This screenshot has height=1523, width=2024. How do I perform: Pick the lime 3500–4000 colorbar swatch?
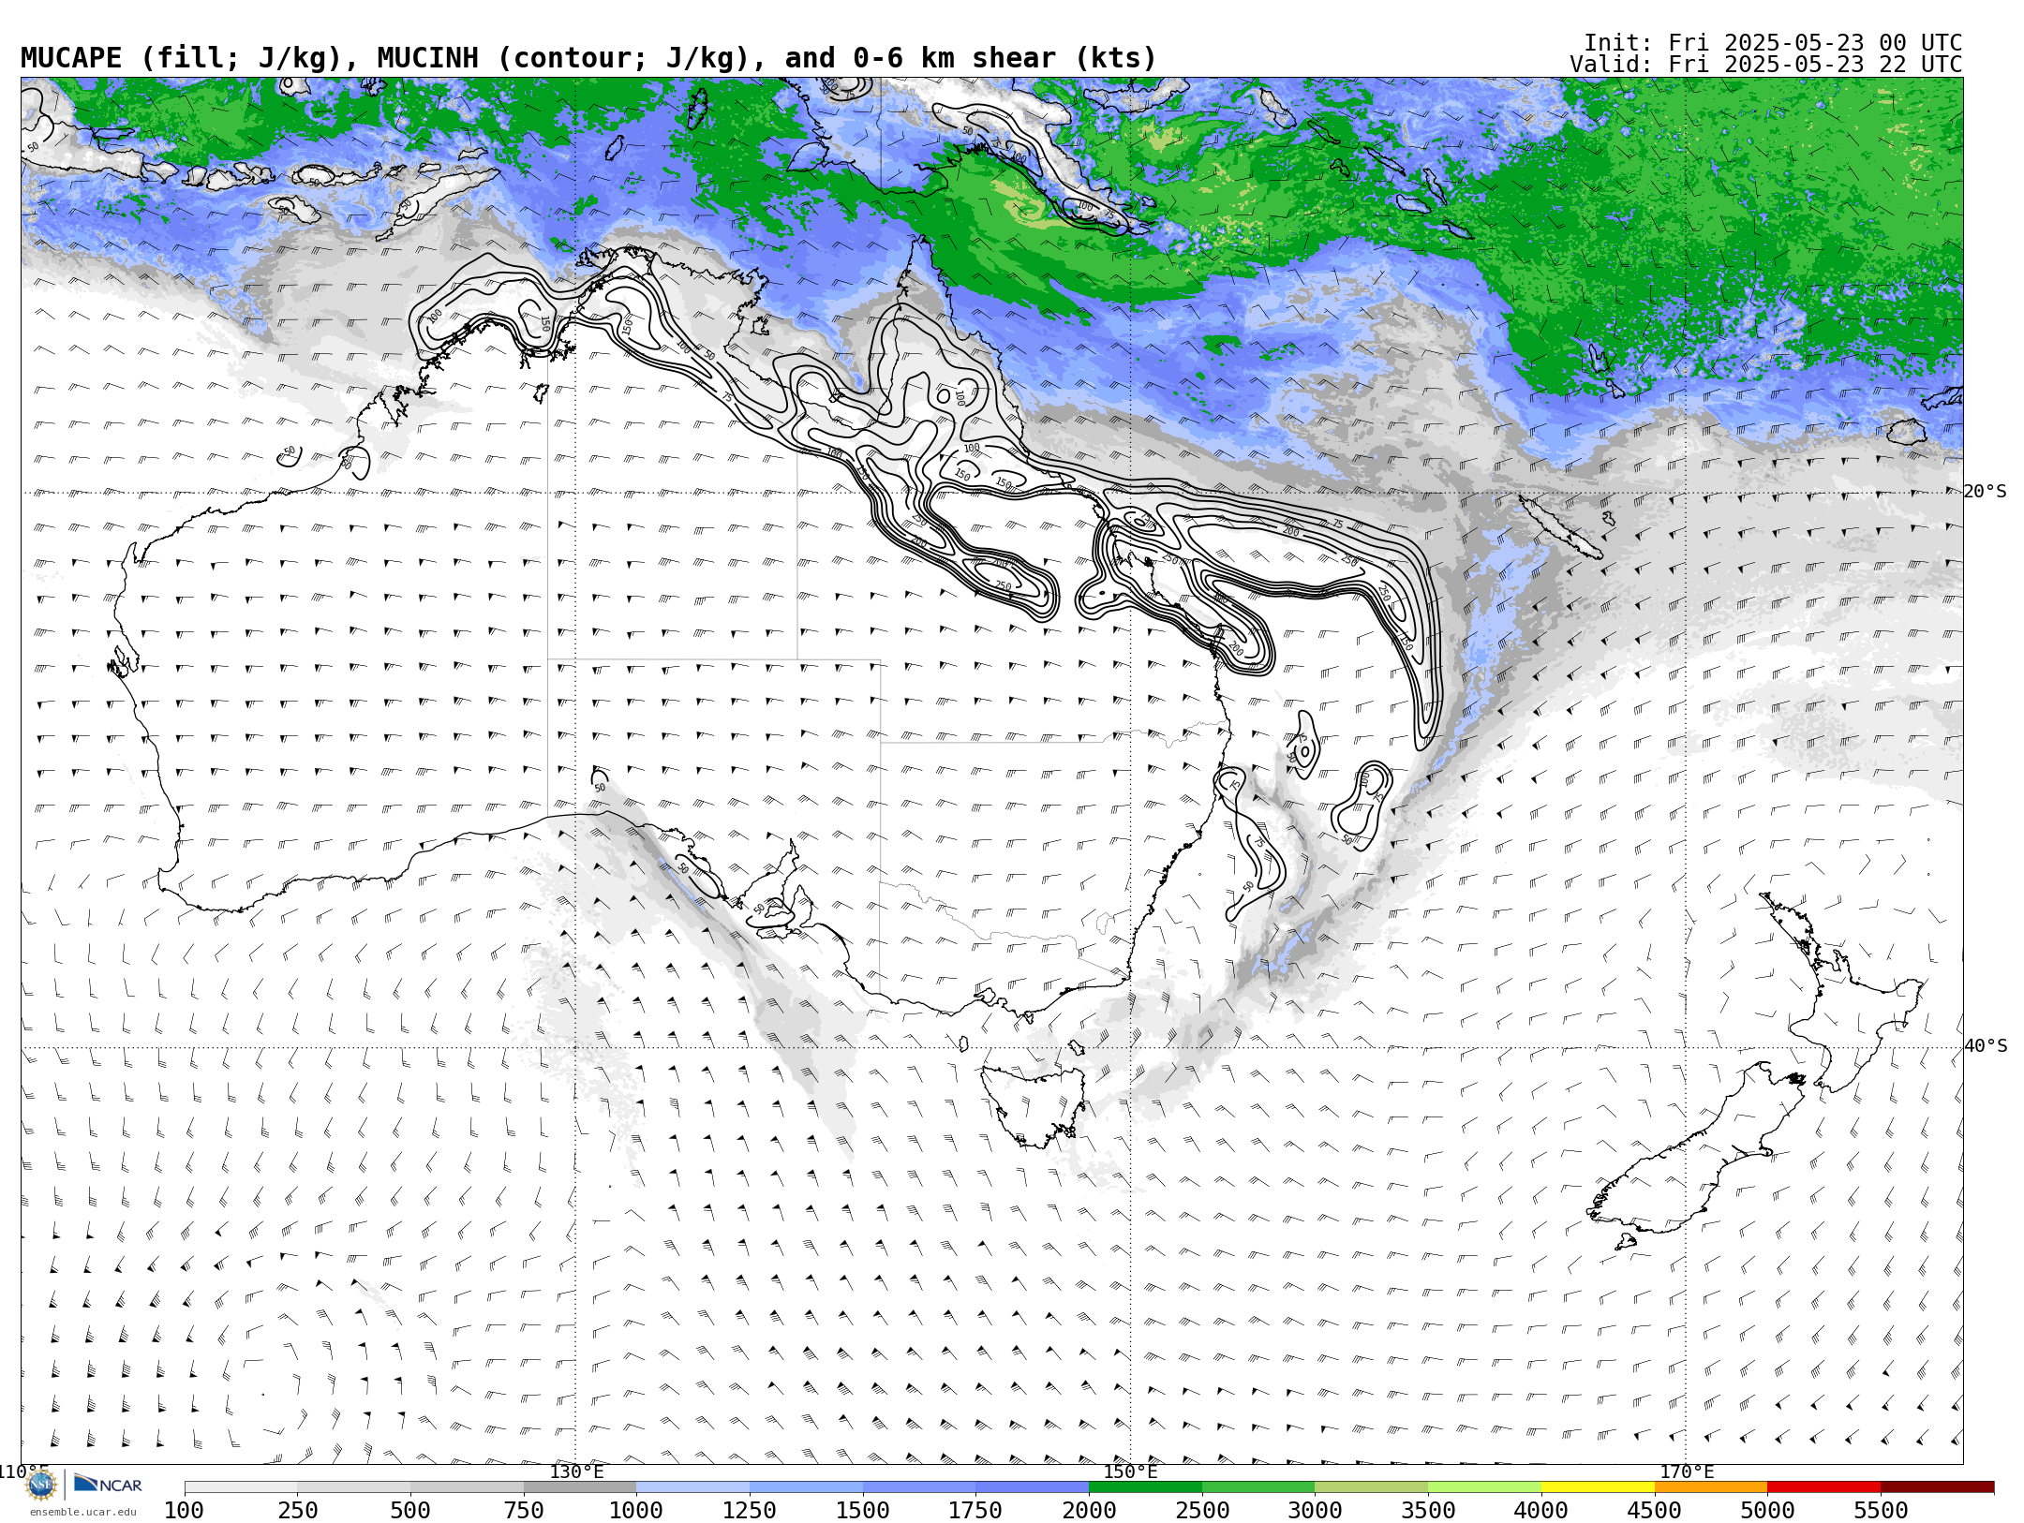pos(1484,1487)
